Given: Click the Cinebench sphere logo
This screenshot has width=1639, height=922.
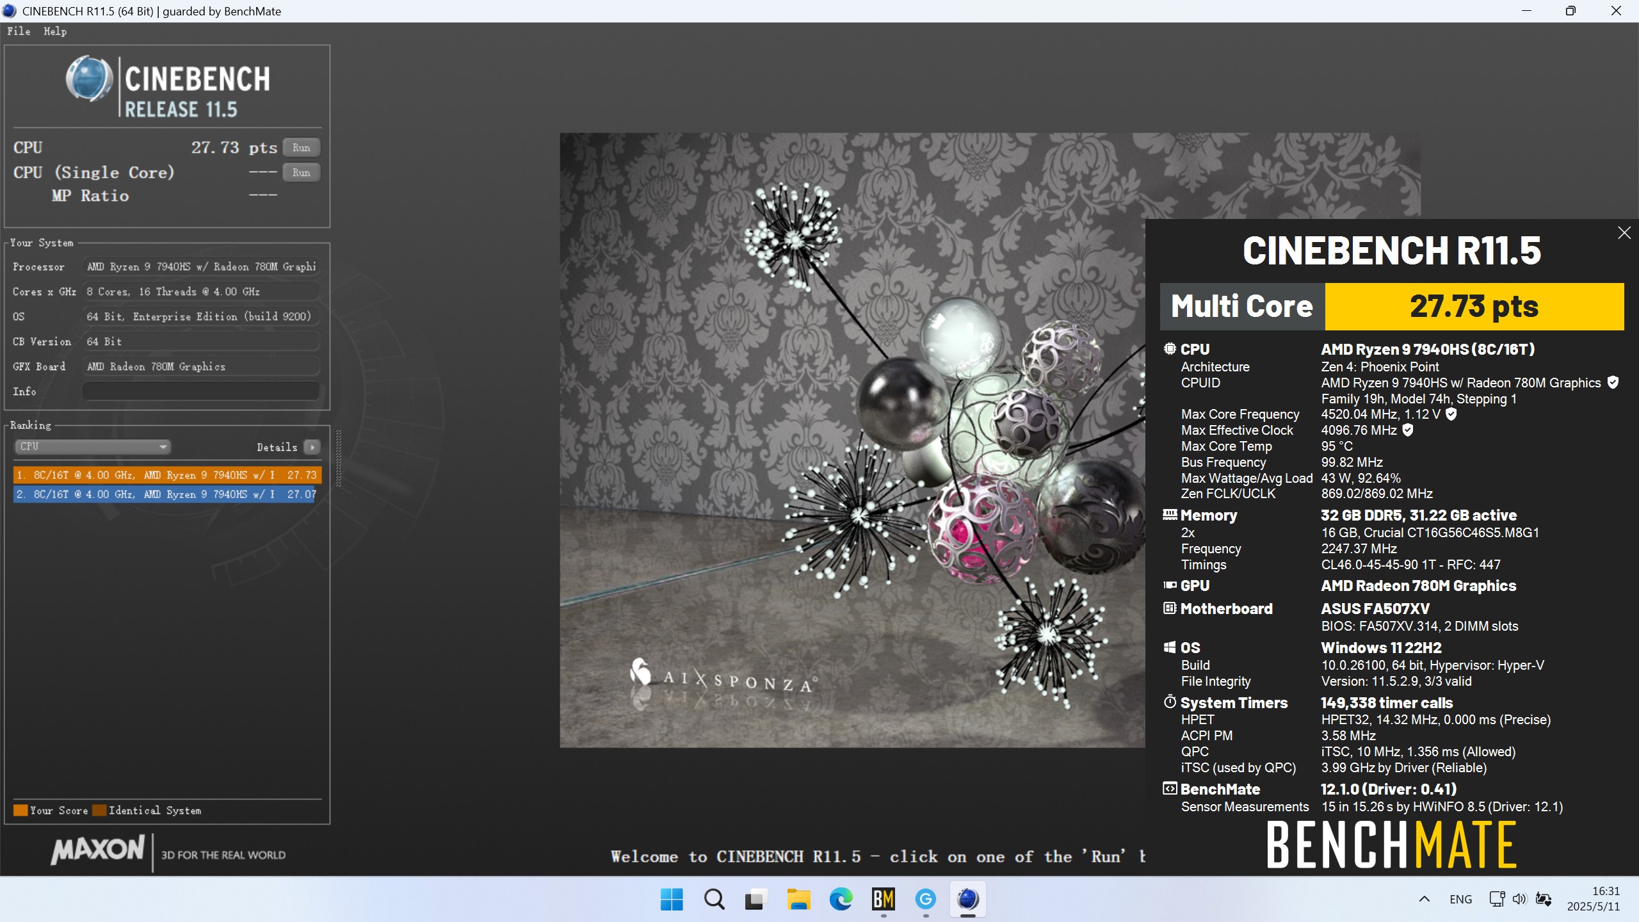Looking at the screenshot, I should coord(90,79).
